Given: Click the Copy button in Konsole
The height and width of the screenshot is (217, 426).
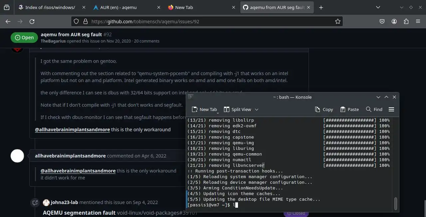Looking at the screenshot, I should [324, 109].
